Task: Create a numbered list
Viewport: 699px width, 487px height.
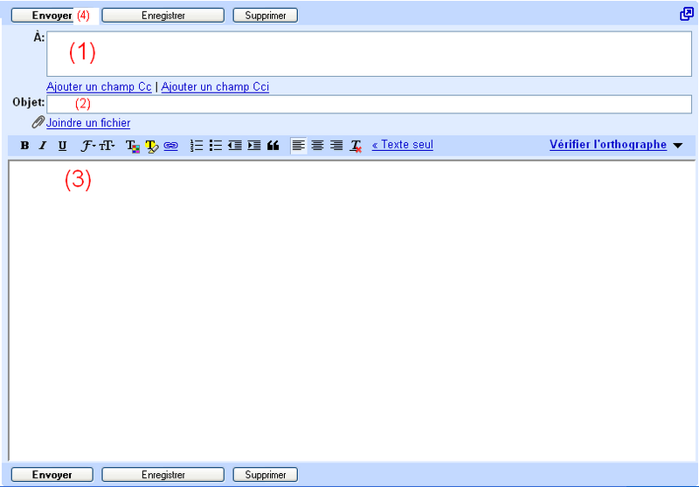Action: click(197, 145)
